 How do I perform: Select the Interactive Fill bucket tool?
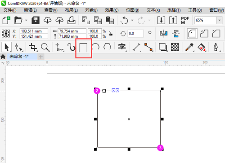click(x=202, y=47)
